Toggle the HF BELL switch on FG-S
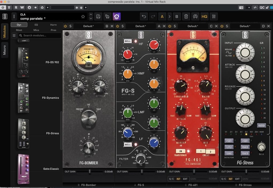Viewport: 273px width, 188px height. pyautogui.click(x=128, y=41)
